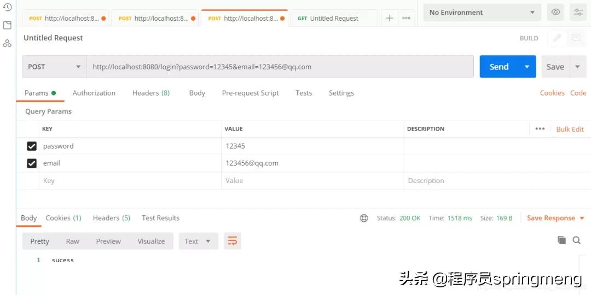Image resolution: width=591 pixels, height=295 pixels.
Task: Select the Visualize response view
Action: 151,241
